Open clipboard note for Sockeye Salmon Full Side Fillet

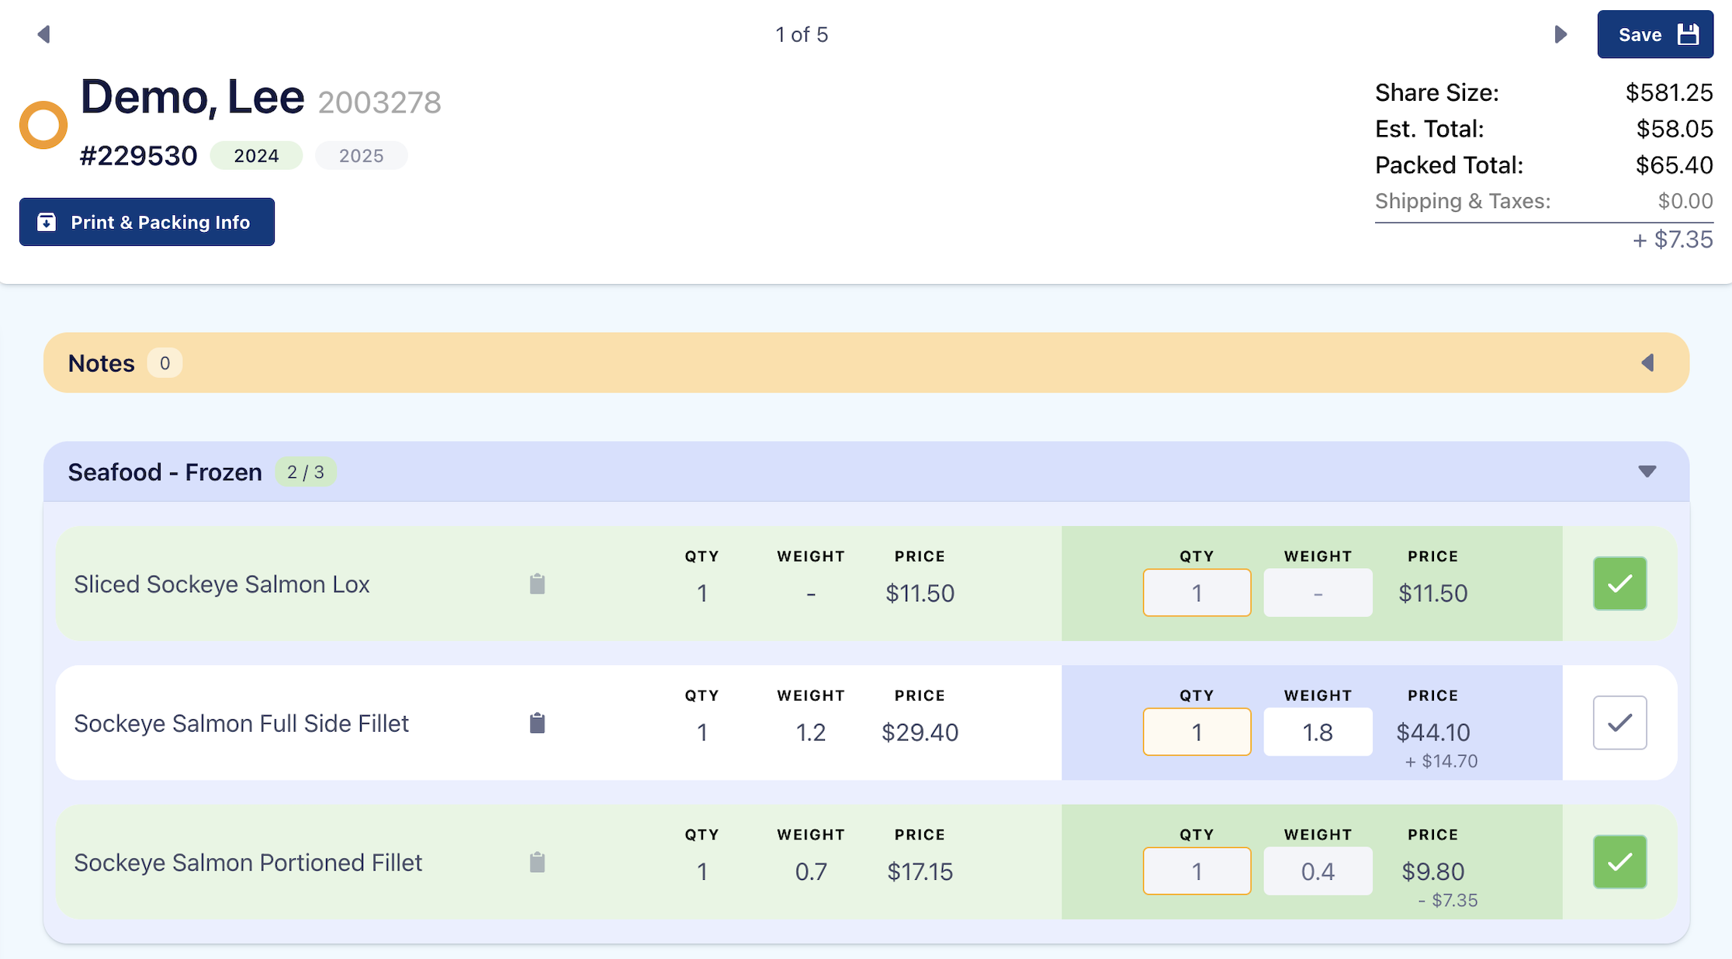pyautogui.click(x=537, y=723)
